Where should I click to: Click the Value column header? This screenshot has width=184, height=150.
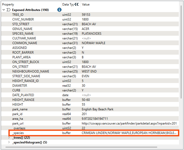point(86,4)
